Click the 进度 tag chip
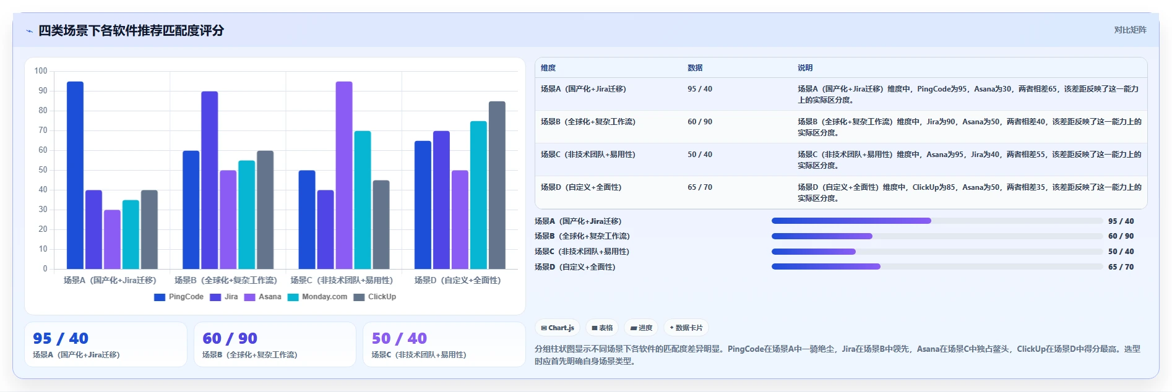 641,328
